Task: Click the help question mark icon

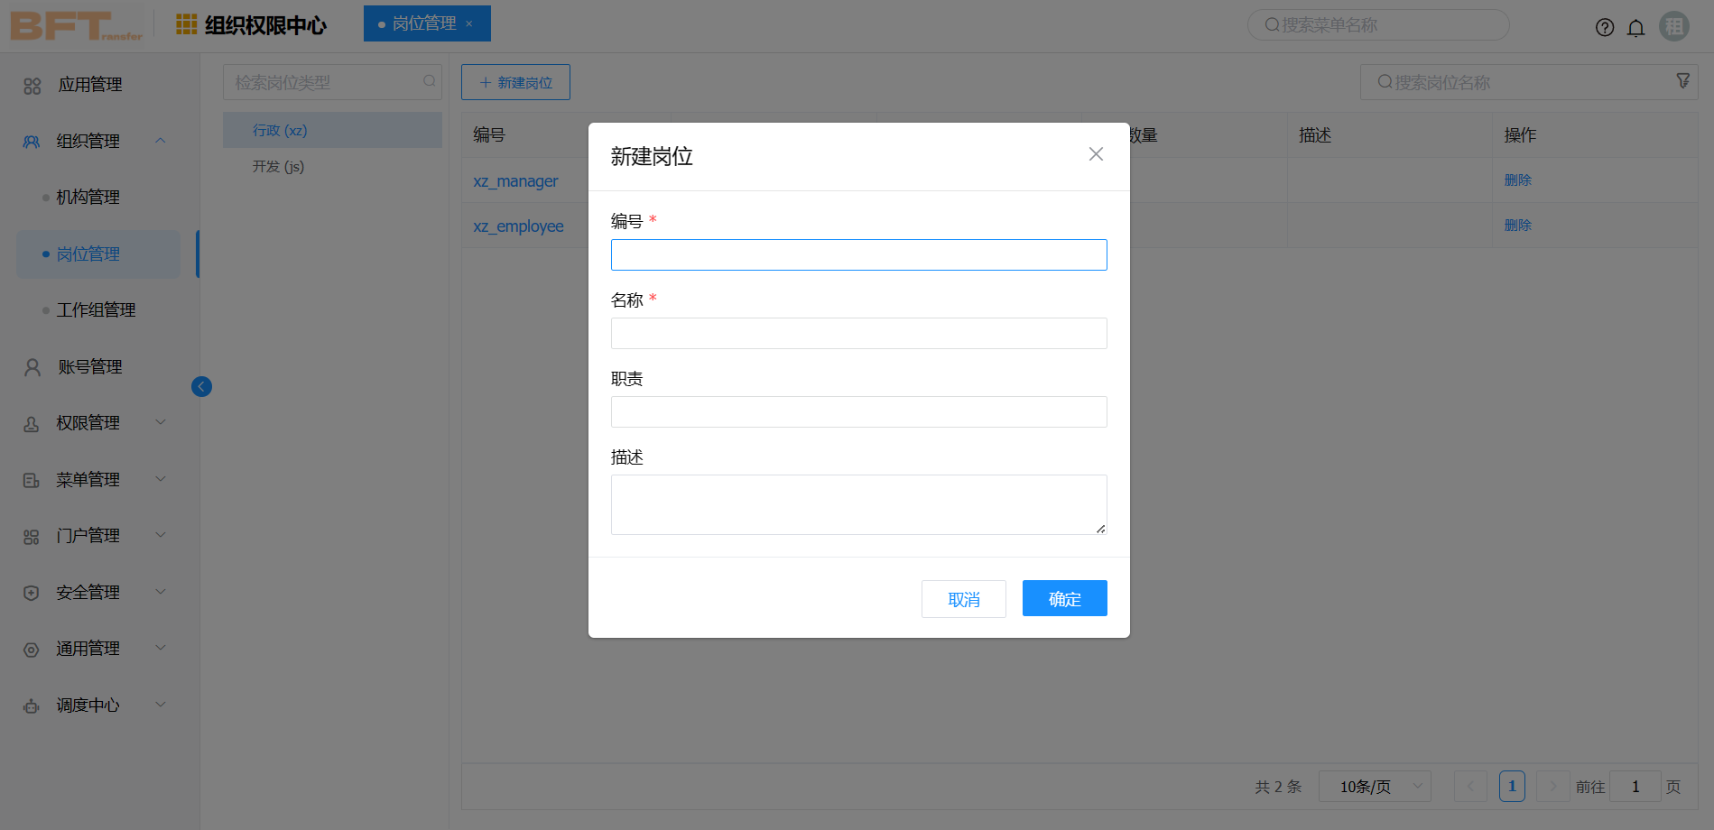Action: pos(1604,27)
